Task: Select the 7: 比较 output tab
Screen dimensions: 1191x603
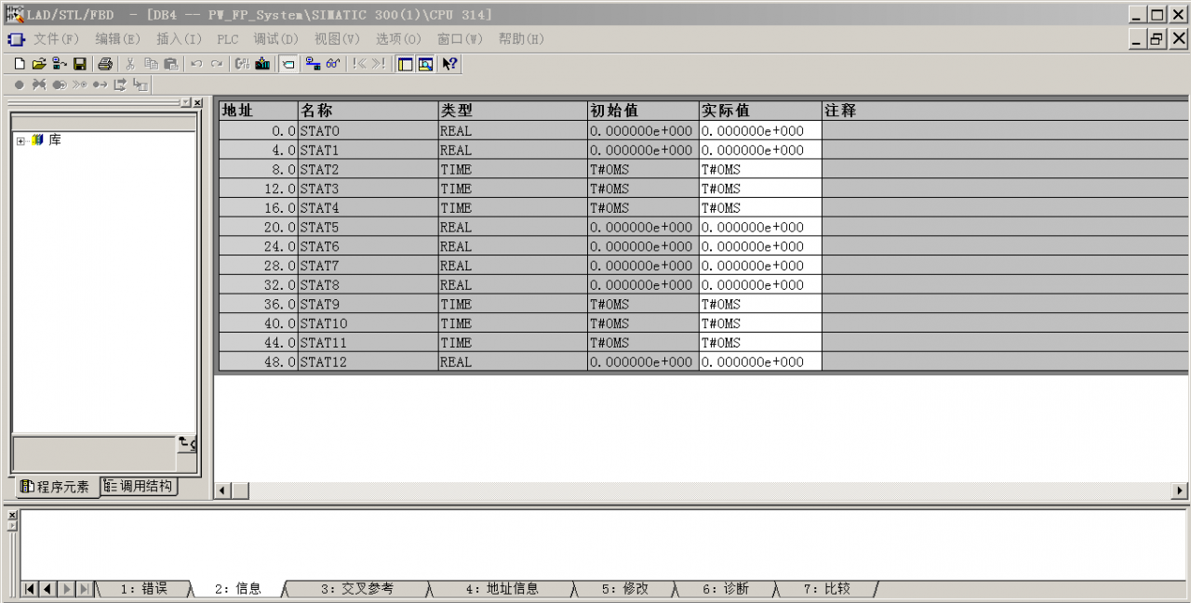Action: click(x=826, y=589)
